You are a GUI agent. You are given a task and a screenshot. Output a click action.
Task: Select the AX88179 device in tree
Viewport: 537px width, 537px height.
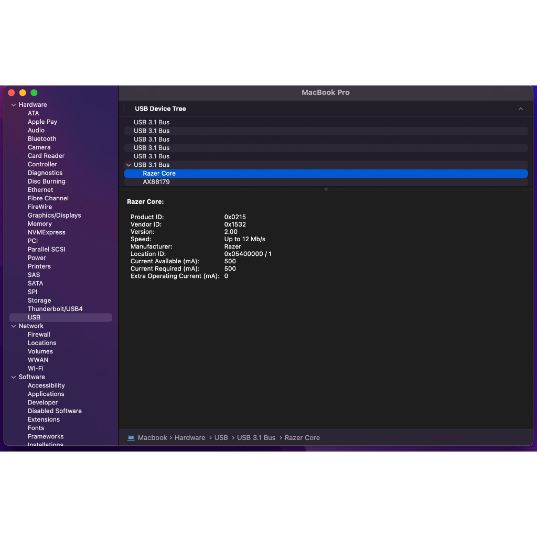[156, 182]
